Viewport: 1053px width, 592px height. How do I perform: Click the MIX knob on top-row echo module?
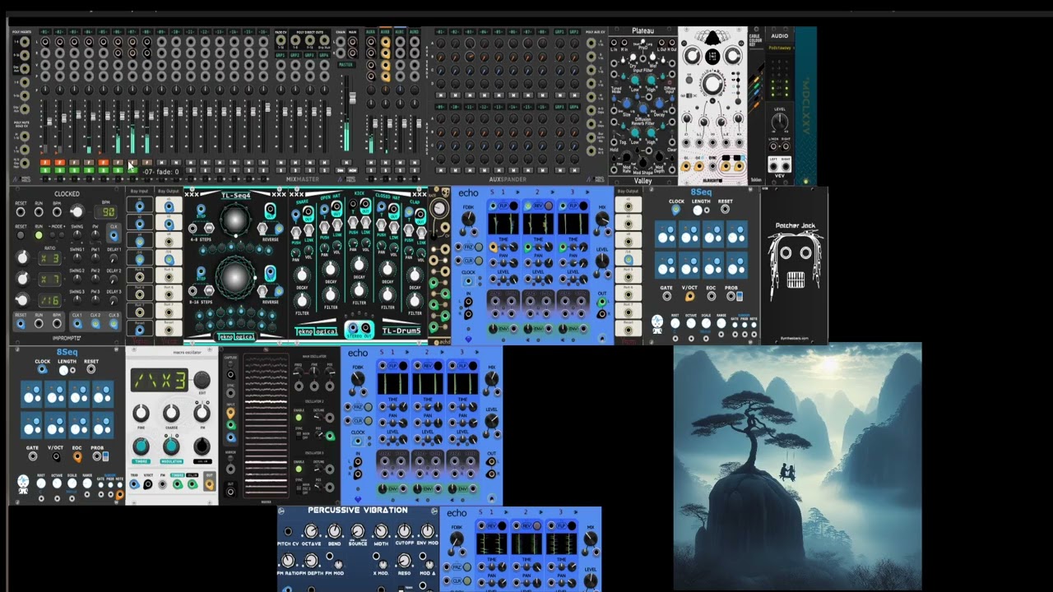(602, 219)
